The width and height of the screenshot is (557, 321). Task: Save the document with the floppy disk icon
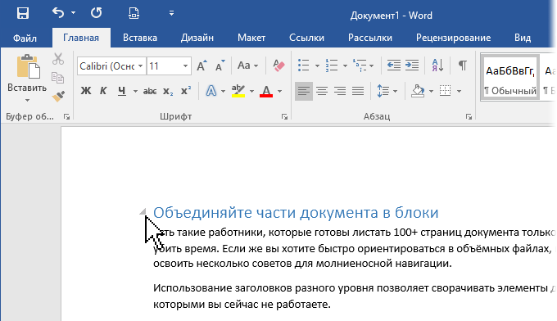[23, 13]
